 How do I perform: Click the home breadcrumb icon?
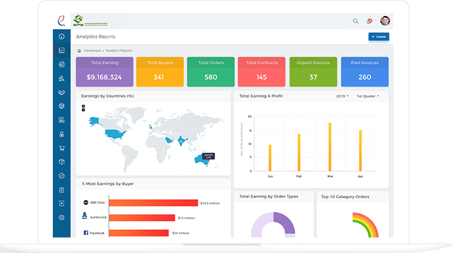click(x=79, y=51)
